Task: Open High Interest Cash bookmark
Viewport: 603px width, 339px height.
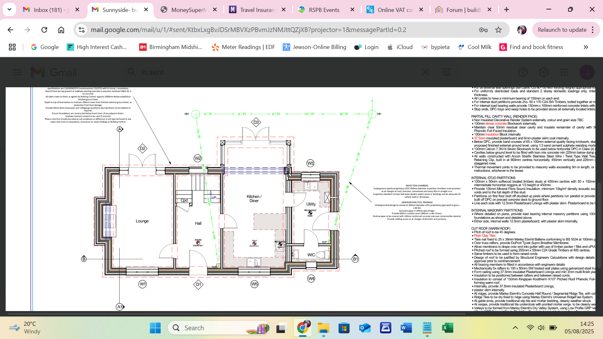Action: point(97,47)
